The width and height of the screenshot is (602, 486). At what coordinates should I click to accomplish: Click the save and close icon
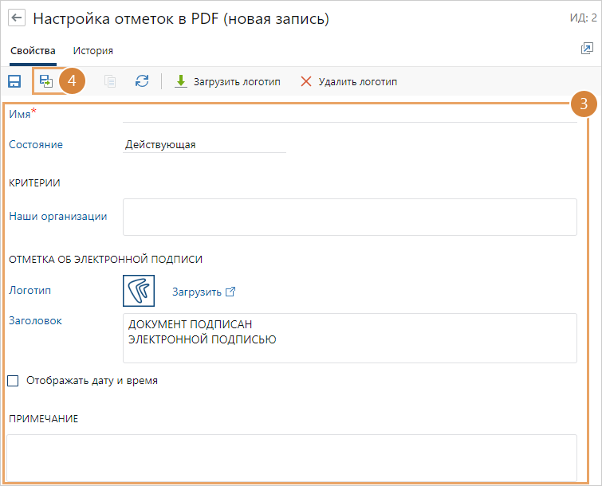pos(46,81)
